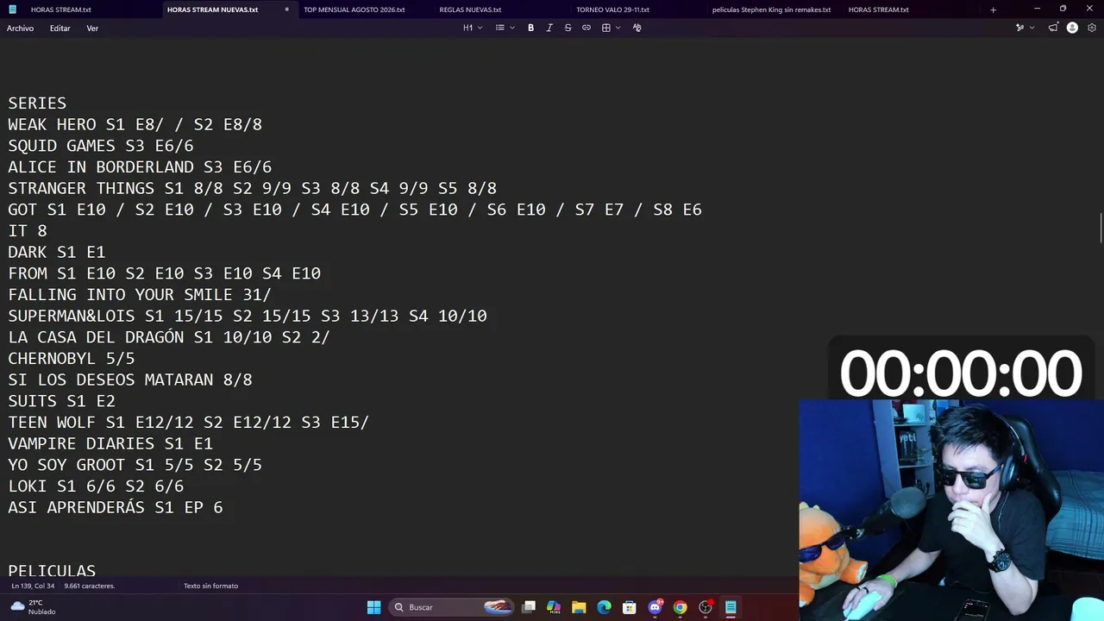Open the weather widget showing 21°C

[33, 607]
